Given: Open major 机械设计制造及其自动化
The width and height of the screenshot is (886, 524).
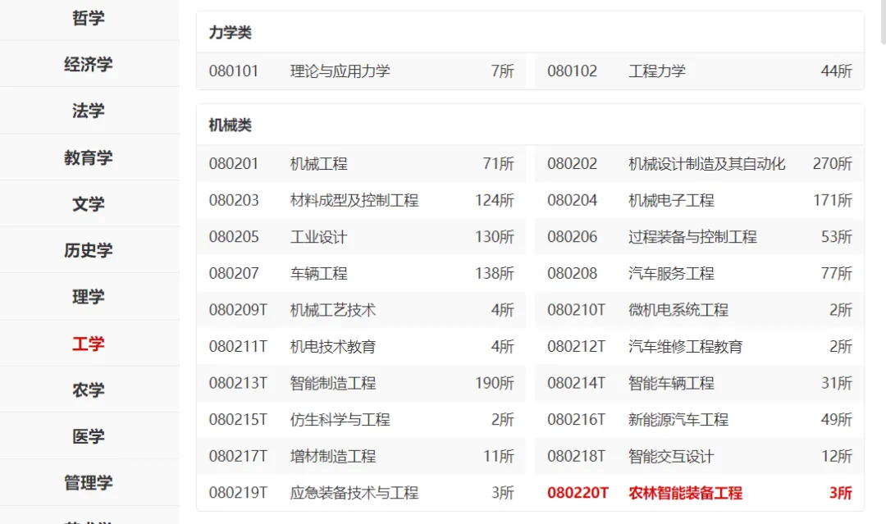Looking at the screenshot, I should (x=707, y=164).
